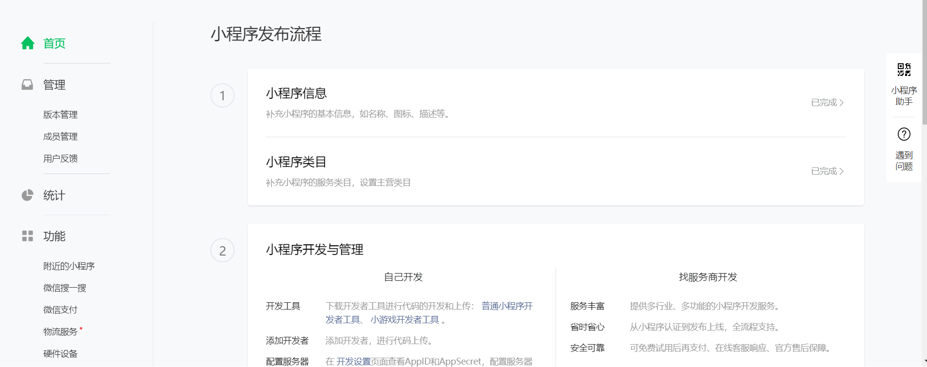This screenshot has width=927, height=367.
Task: Click the Management inbox tray icon
Action: (27, 85)
